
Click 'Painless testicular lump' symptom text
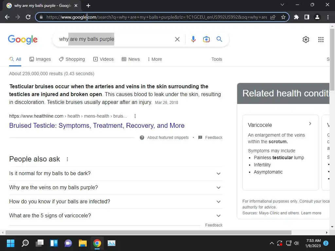pos(279,158)
